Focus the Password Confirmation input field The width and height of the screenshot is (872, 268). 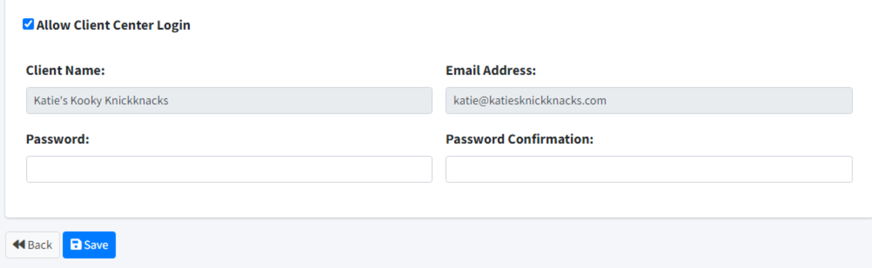click(x=649, y=169)
